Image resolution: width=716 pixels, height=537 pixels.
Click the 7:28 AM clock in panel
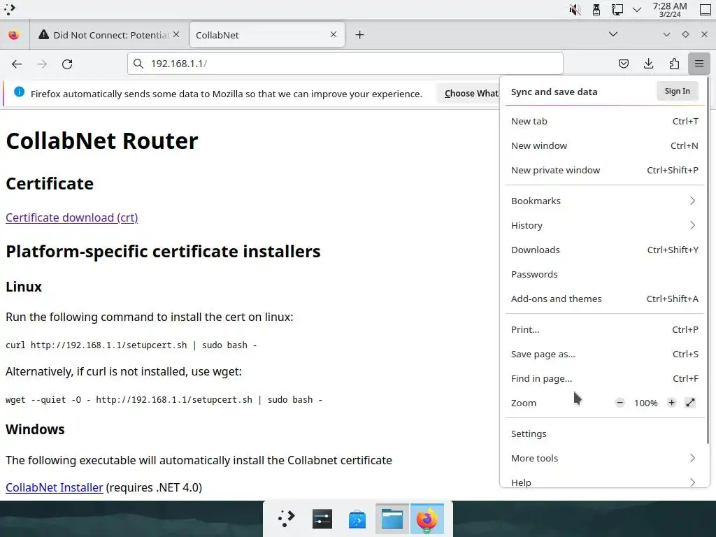[x=669, y=9]
